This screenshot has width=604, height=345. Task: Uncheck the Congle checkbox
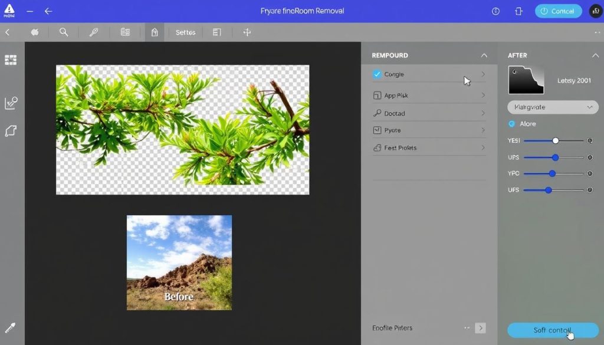point(377,74)
